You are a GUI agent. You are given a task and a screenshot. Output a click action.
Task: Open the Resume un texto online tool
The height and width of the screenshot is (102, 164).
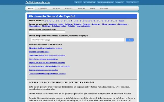(39, 52)
